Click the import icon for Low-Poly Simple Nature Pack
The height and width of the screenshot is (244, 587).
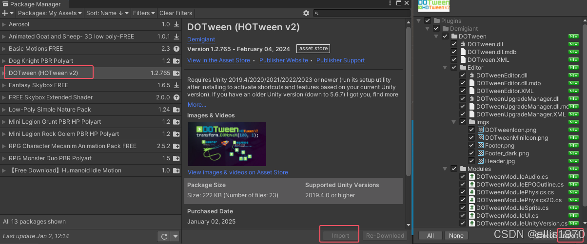tap(176, 110)
